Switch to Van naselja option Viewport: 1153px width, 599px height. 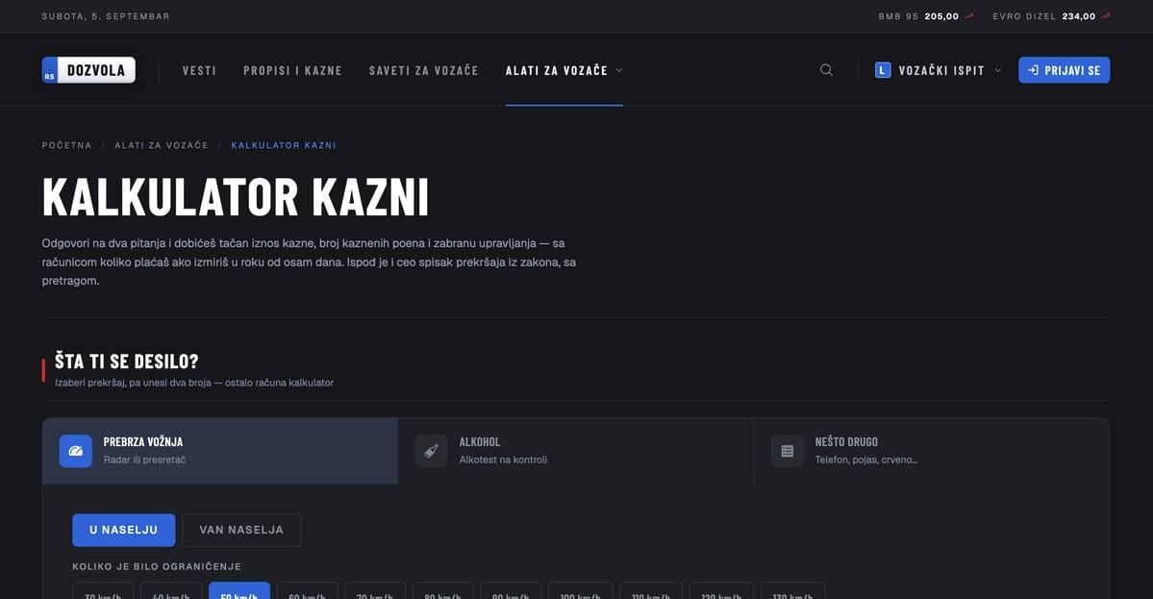pos(241,530)
